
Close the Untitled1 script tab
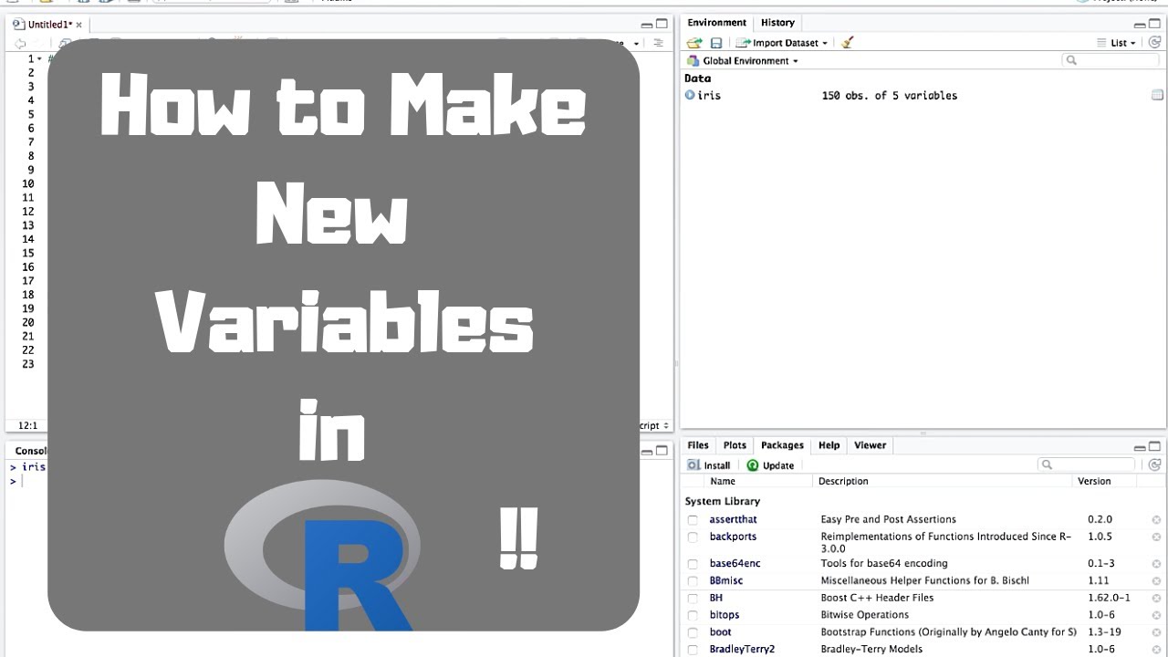click(x=79, y=25)
